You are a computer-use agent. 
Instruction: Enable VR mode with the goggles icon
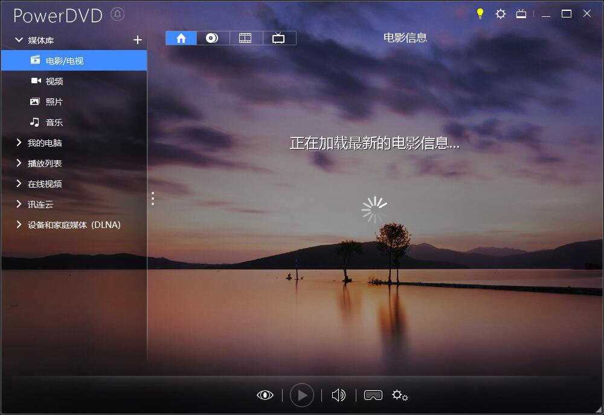(x=373, y=395)
